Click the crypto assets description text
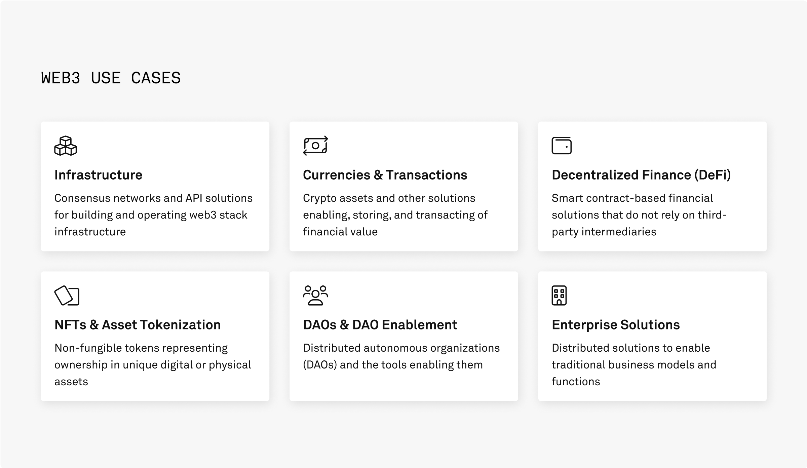Screen dimensions: 807x468 tap(395, 215)
